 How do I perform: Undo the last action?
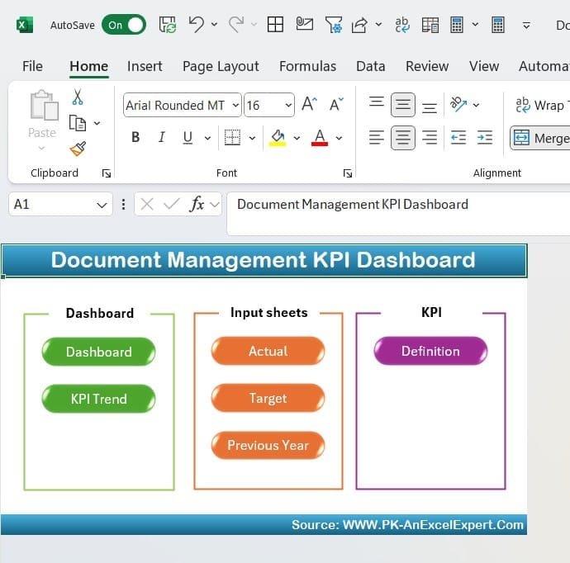click(197, 24)
